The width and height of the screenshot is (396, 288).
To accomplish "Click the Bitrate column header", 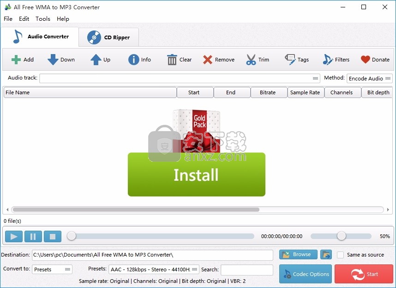I will (269, 92).
